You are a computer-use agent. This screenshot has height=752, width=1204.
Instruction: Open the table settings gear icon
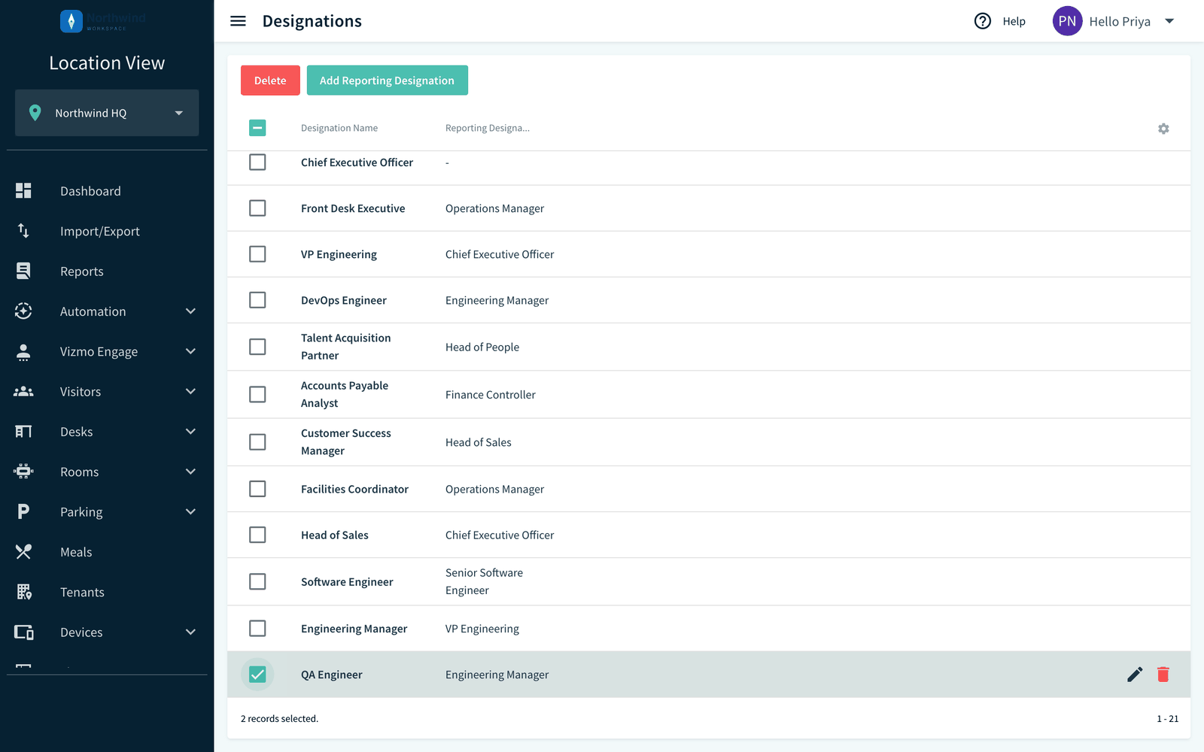[x=1163, y=129]
